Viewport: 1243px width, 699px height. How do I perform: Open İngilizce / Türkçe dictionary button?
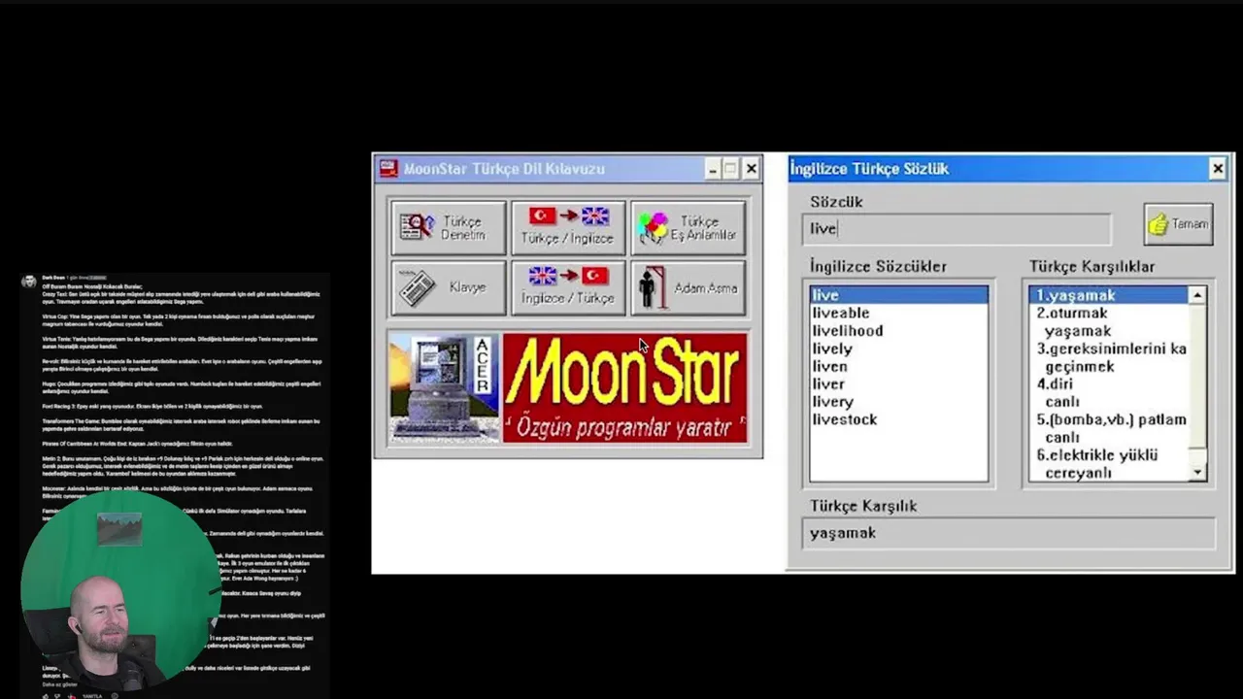568,287
